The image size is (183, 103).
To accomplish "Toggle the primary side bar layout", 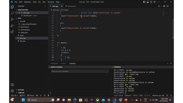I will tap(144, 2).
